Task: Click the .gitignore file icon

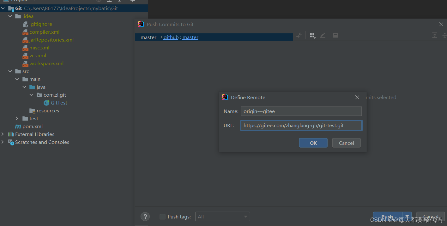Action: click(x=26, y=24)
